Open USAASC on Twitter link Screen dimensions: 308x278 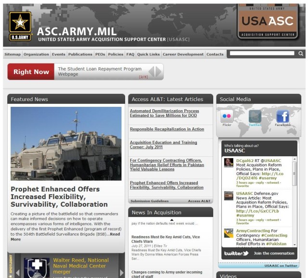tap(281, 265)
